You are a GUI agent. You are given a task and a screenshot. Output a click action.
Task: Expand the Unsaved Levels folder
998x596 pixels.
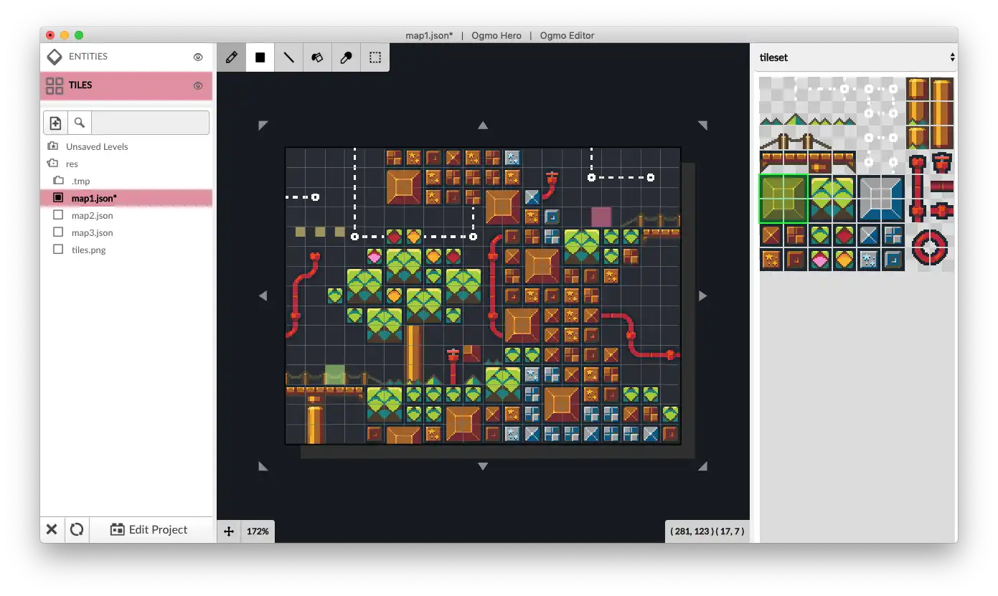pyautogui.click(x=126, y=146)
